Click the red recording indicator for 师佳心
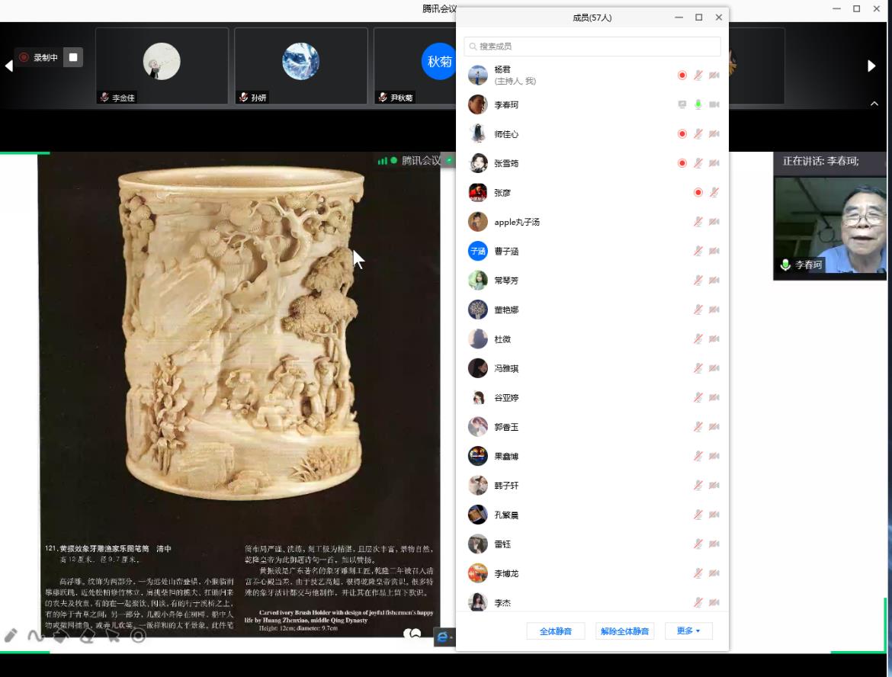 coord(682,134)
